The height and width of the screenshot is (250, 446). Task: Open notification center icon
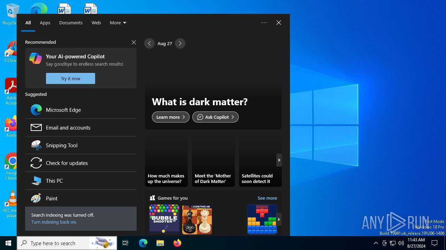point(435,243)
